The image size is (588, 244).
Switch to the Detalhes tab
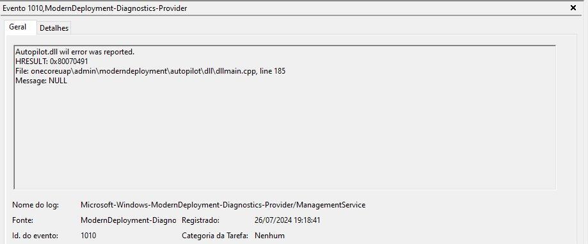tap(54, 28)
